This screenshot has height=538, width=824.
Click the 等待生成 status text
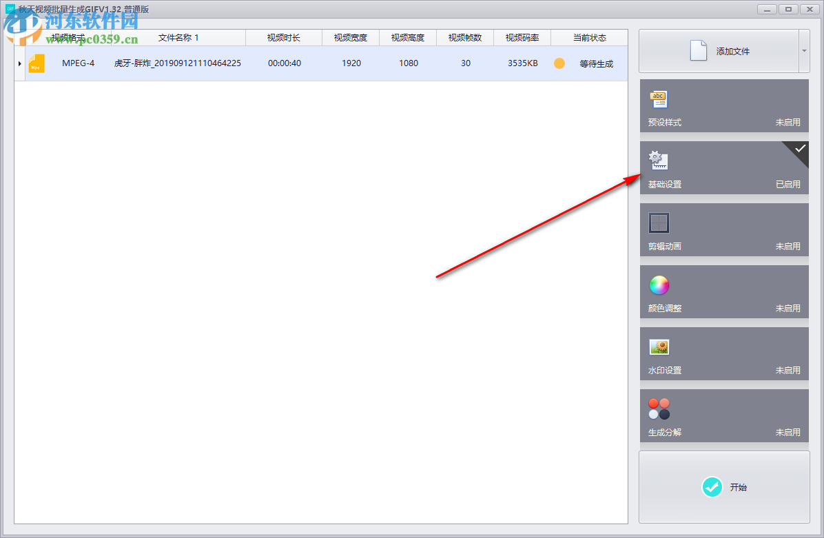coord(597,63)
